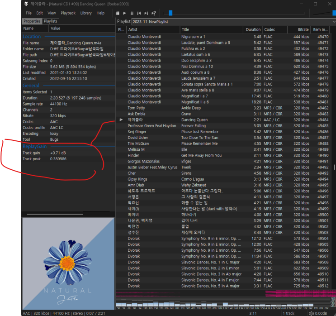Open the File menu
This screenshot has height=316, width=336.
(28, 13)
